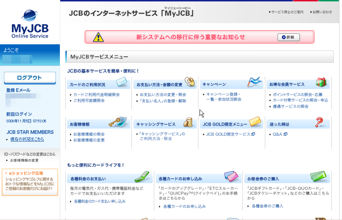Open カードご利用代金明細照会 link
Viewport: 342px width, 220px height.
[x=96, y=95]
